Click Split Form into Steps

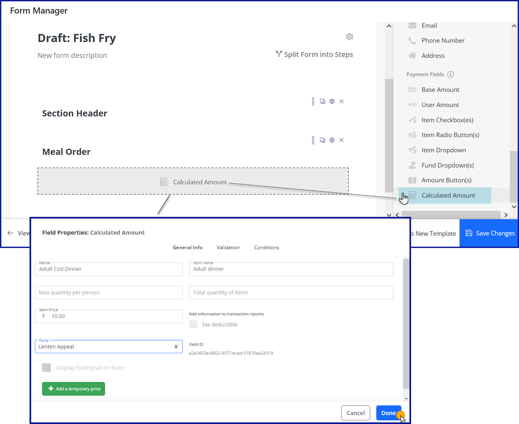(x=314, y=55)
